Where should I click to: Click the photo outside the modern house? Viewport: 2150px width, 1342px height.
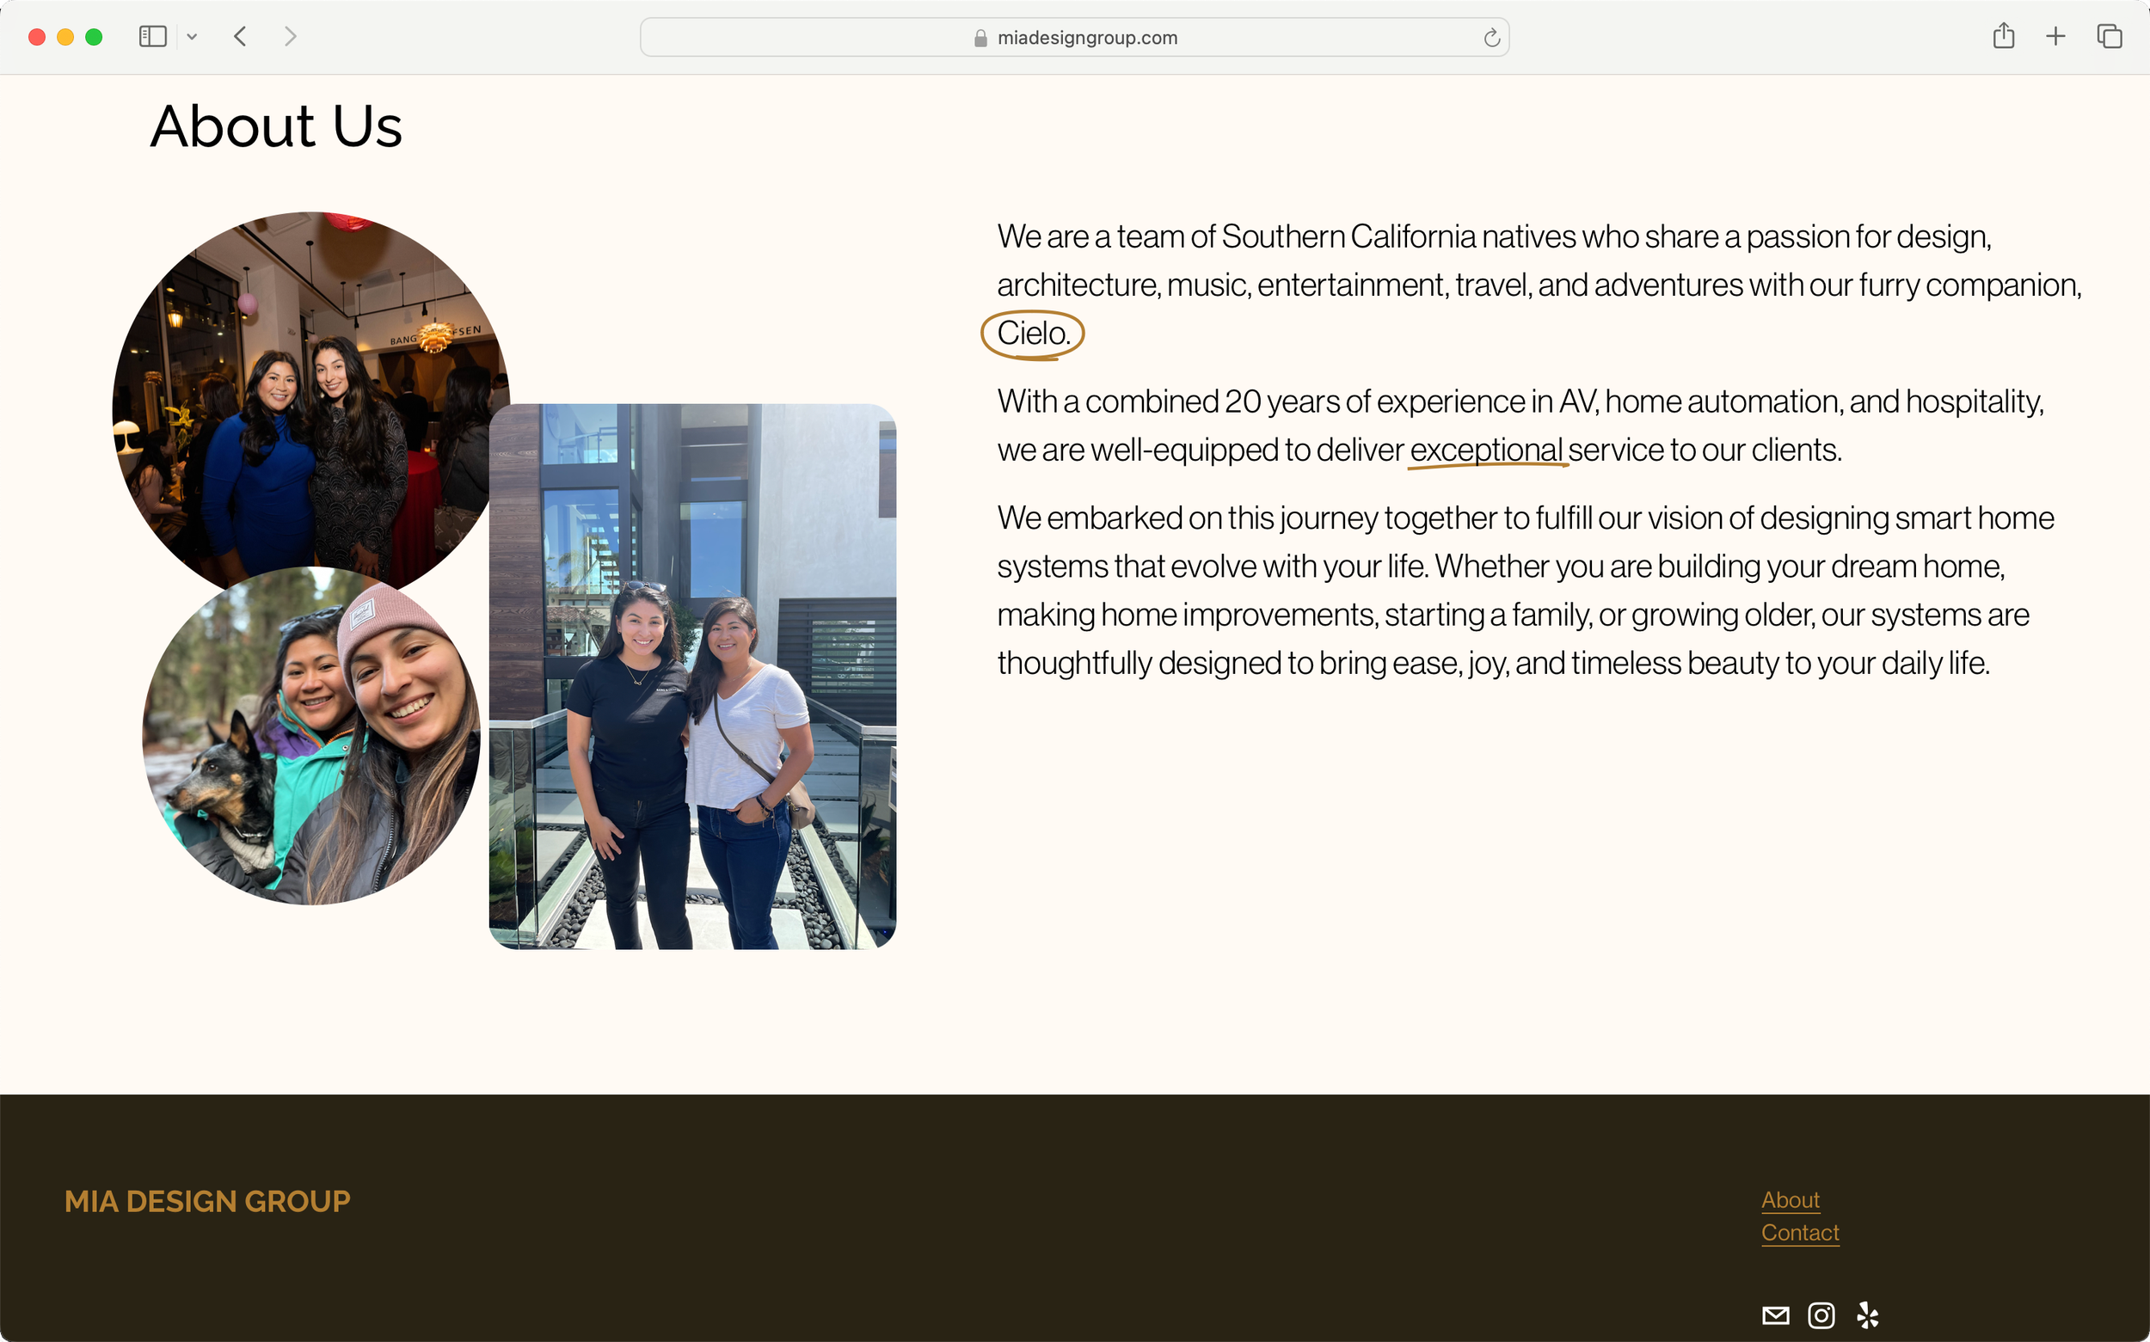tap(692, 677)
